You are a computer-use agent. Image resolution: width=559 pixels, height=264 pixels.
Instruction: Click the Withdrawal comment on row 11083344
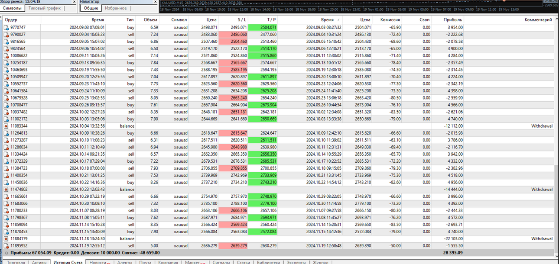(542, 126)
